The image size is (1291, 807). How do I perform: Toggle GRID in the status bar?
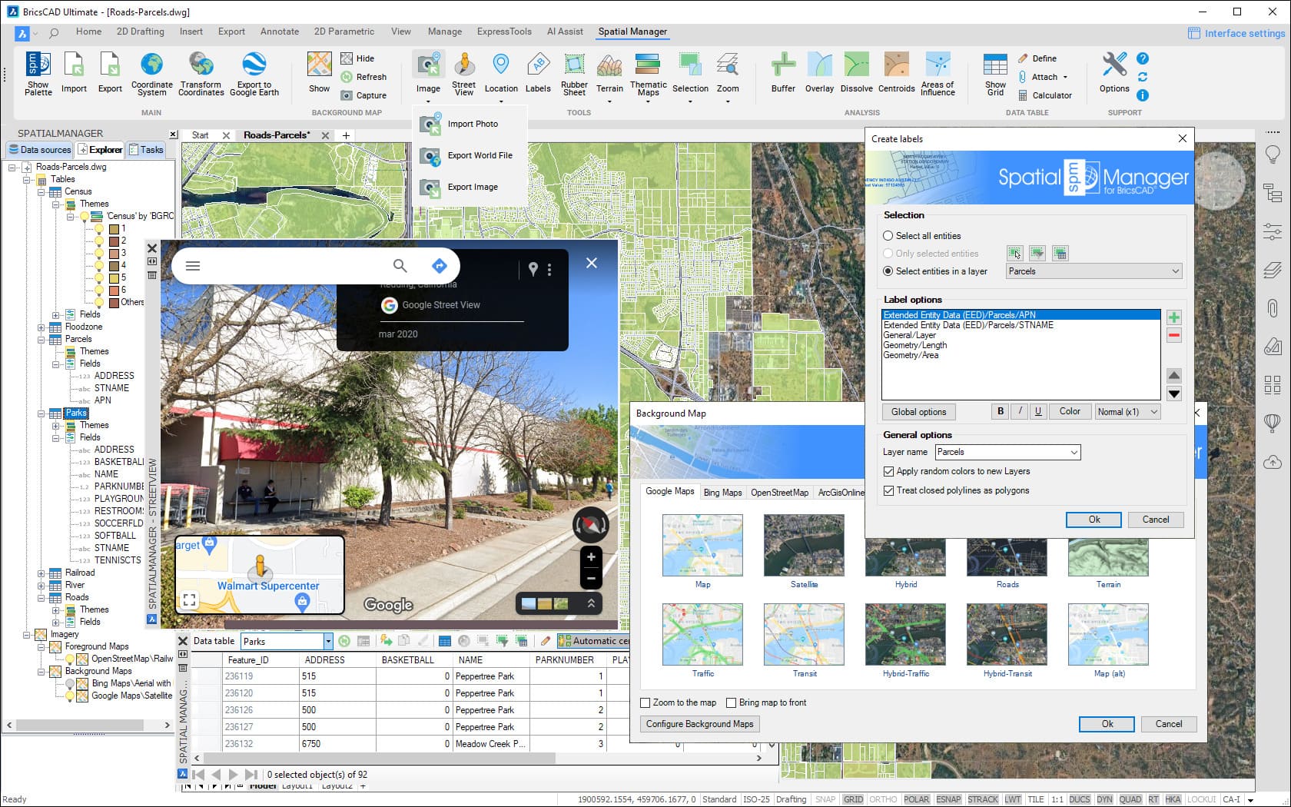pyautogui.click(x=853, y=799)
